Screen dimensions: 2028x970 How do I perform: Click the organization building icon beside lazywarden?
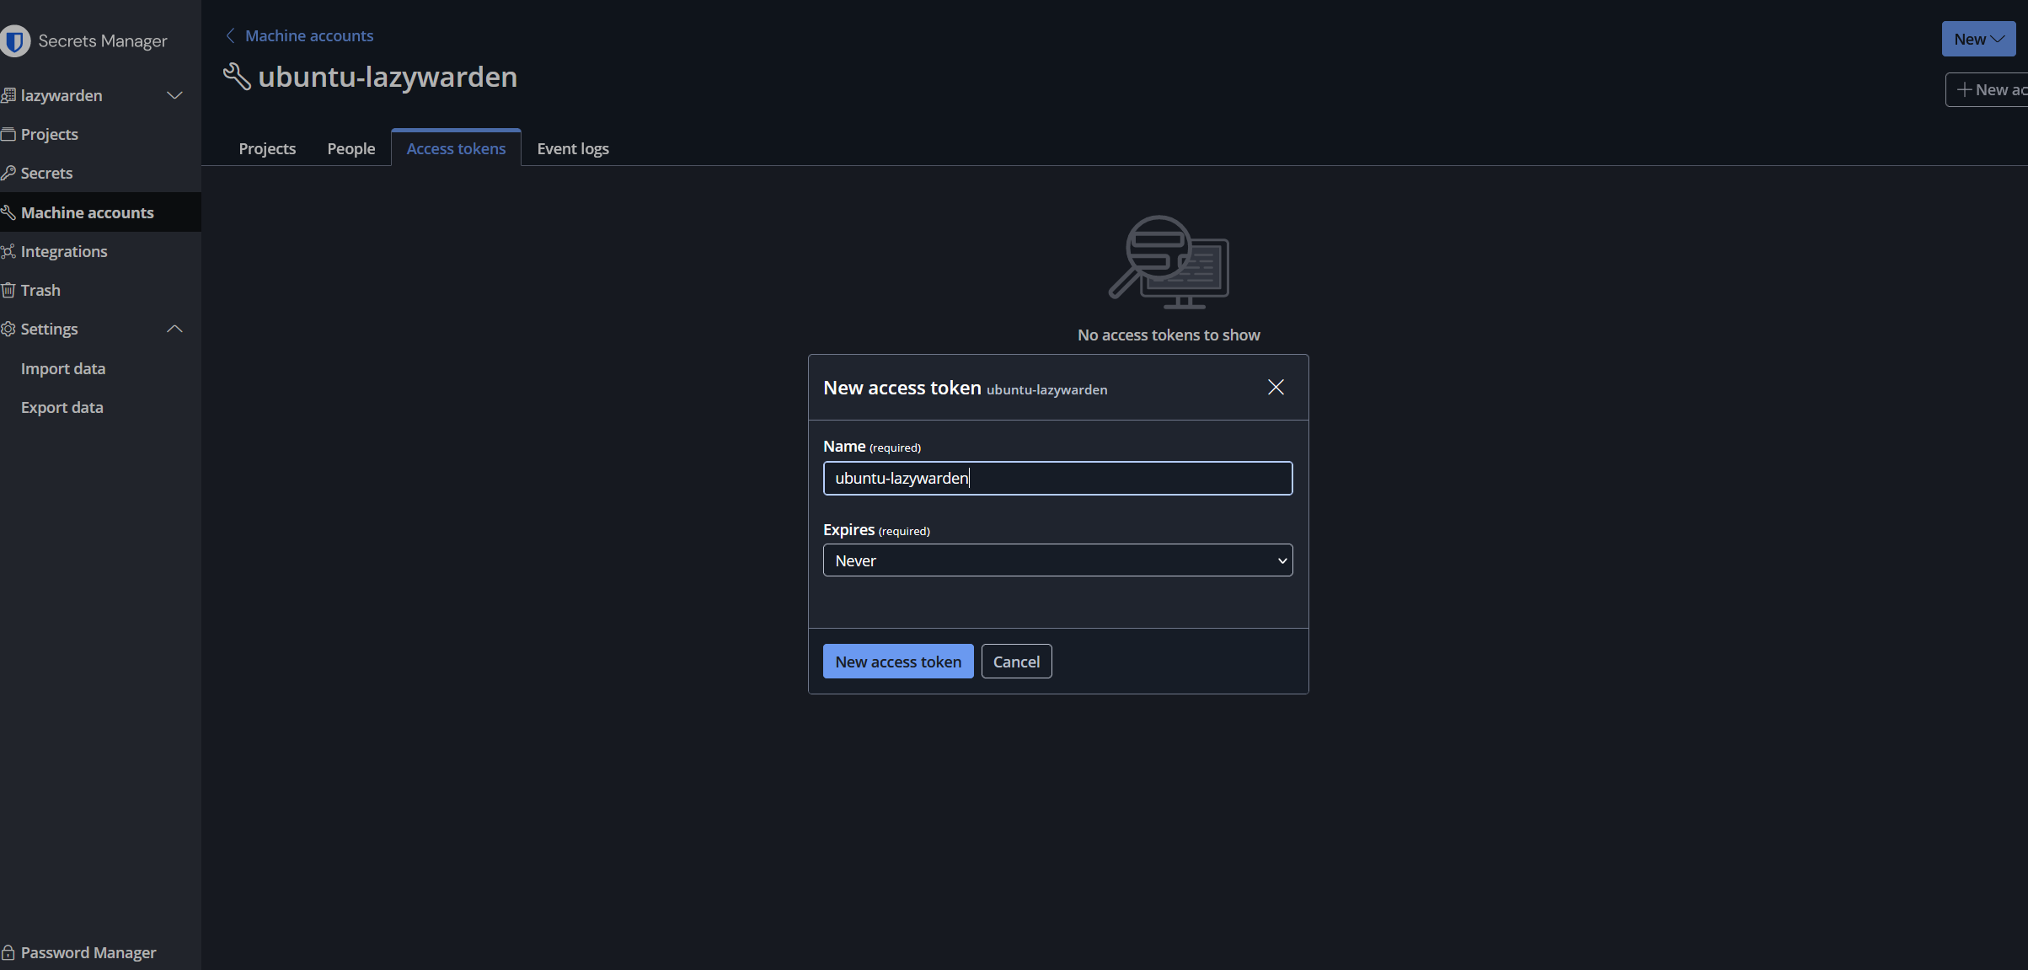point(8,95)
